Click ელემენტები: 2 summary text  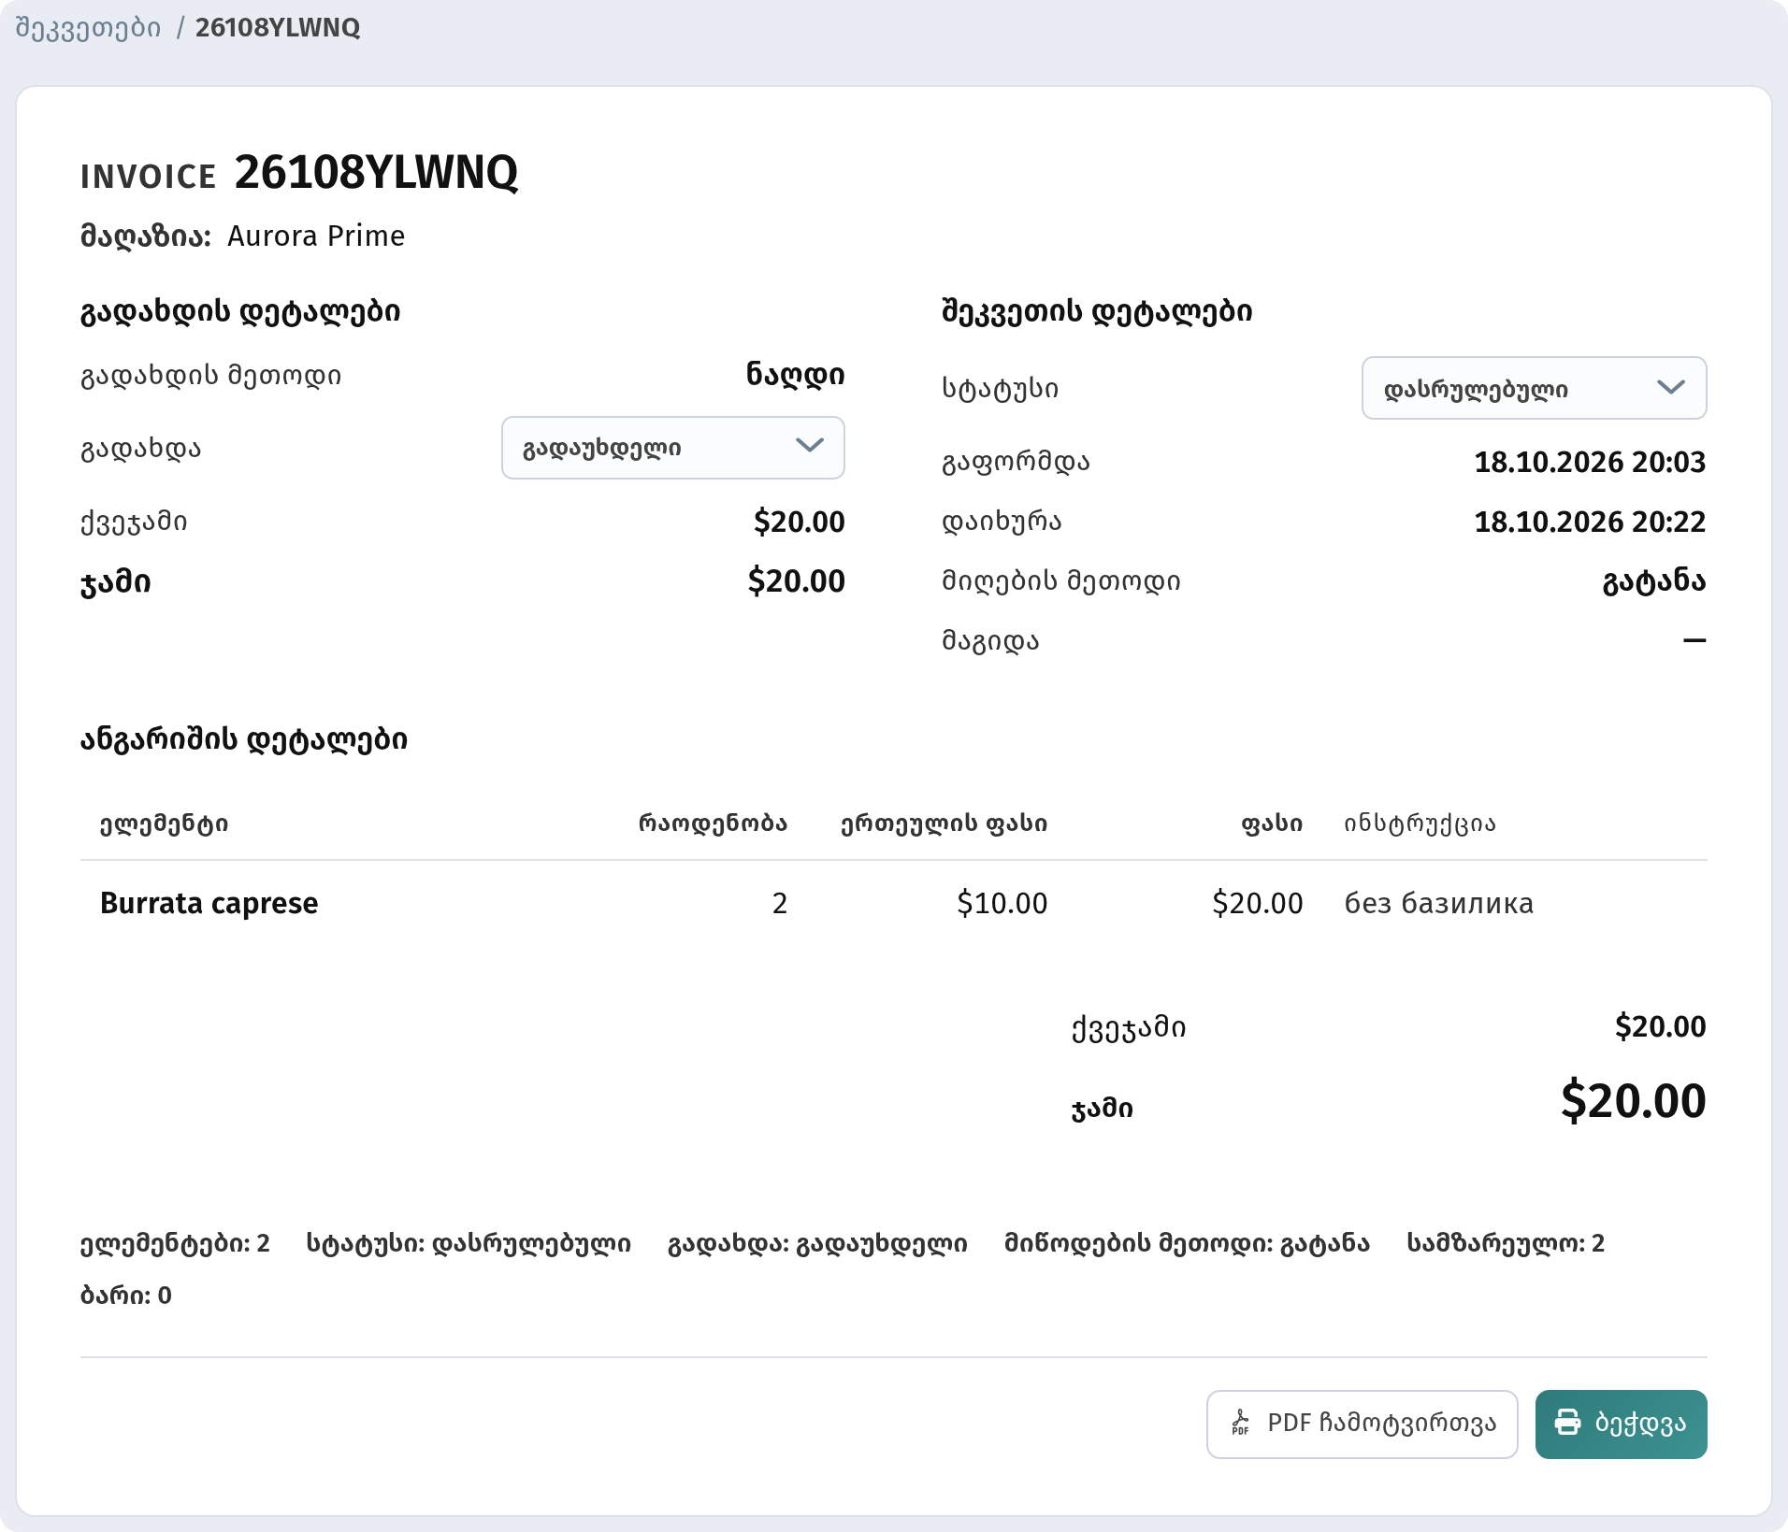coord(175,1243)
